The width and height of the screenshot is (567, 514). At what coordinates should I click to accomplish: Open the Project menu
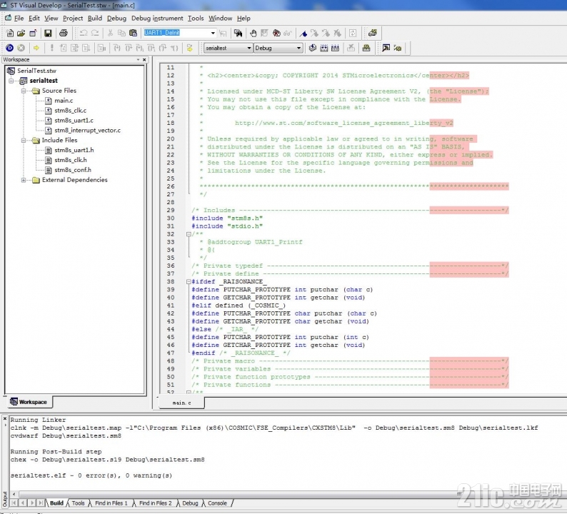[73, 18]
